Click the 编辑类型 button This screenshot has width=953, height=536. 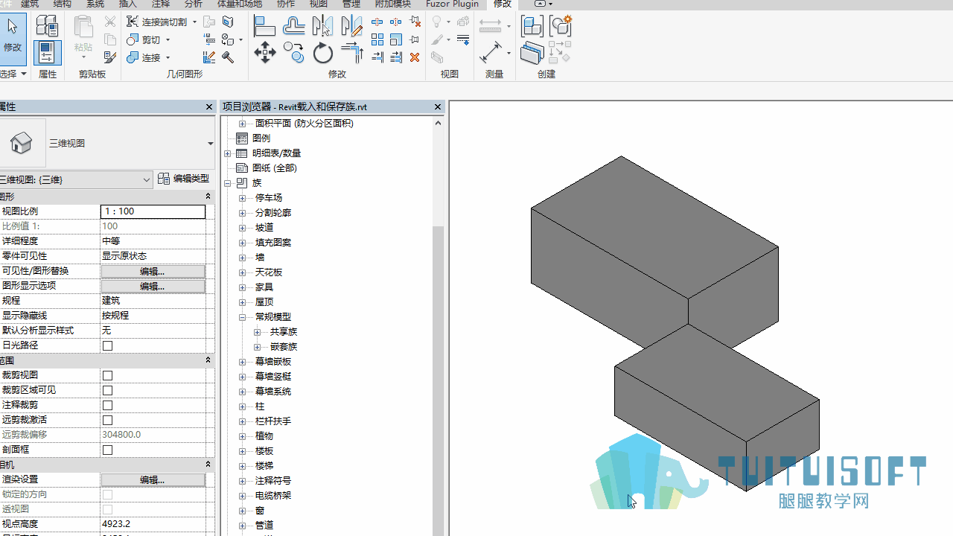(x=184, y=179)
